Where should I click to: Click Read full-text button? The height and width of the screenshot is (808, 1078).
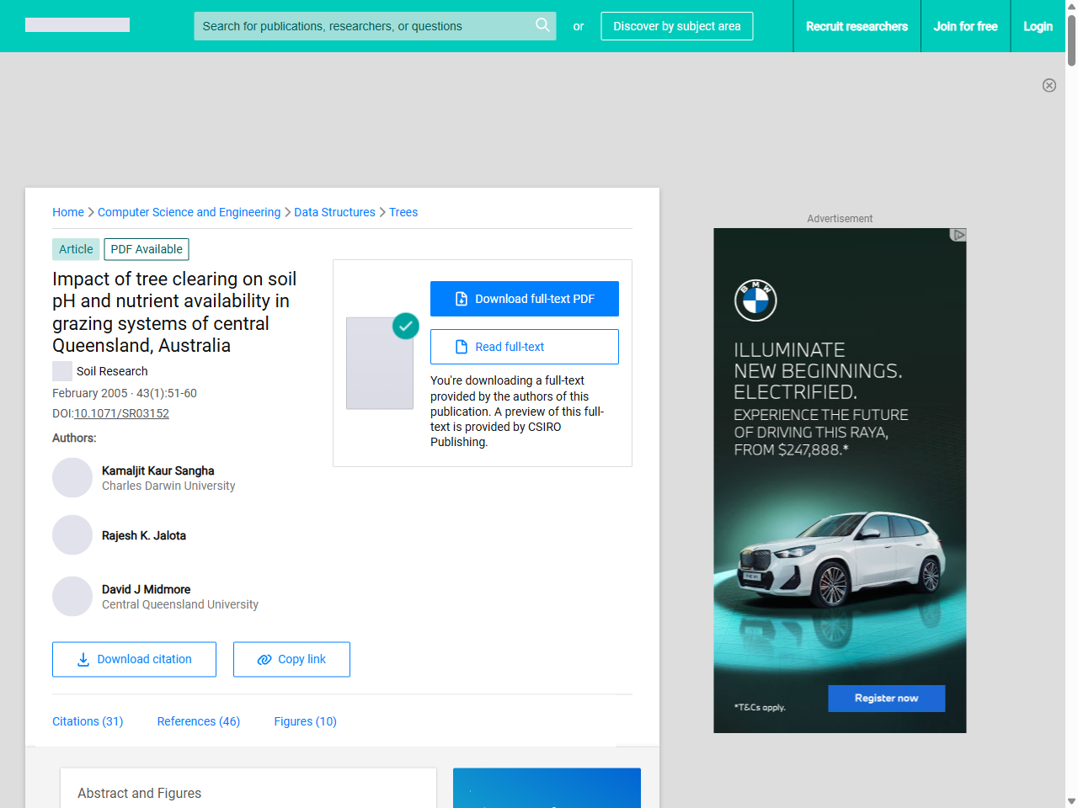click(524, 347)
